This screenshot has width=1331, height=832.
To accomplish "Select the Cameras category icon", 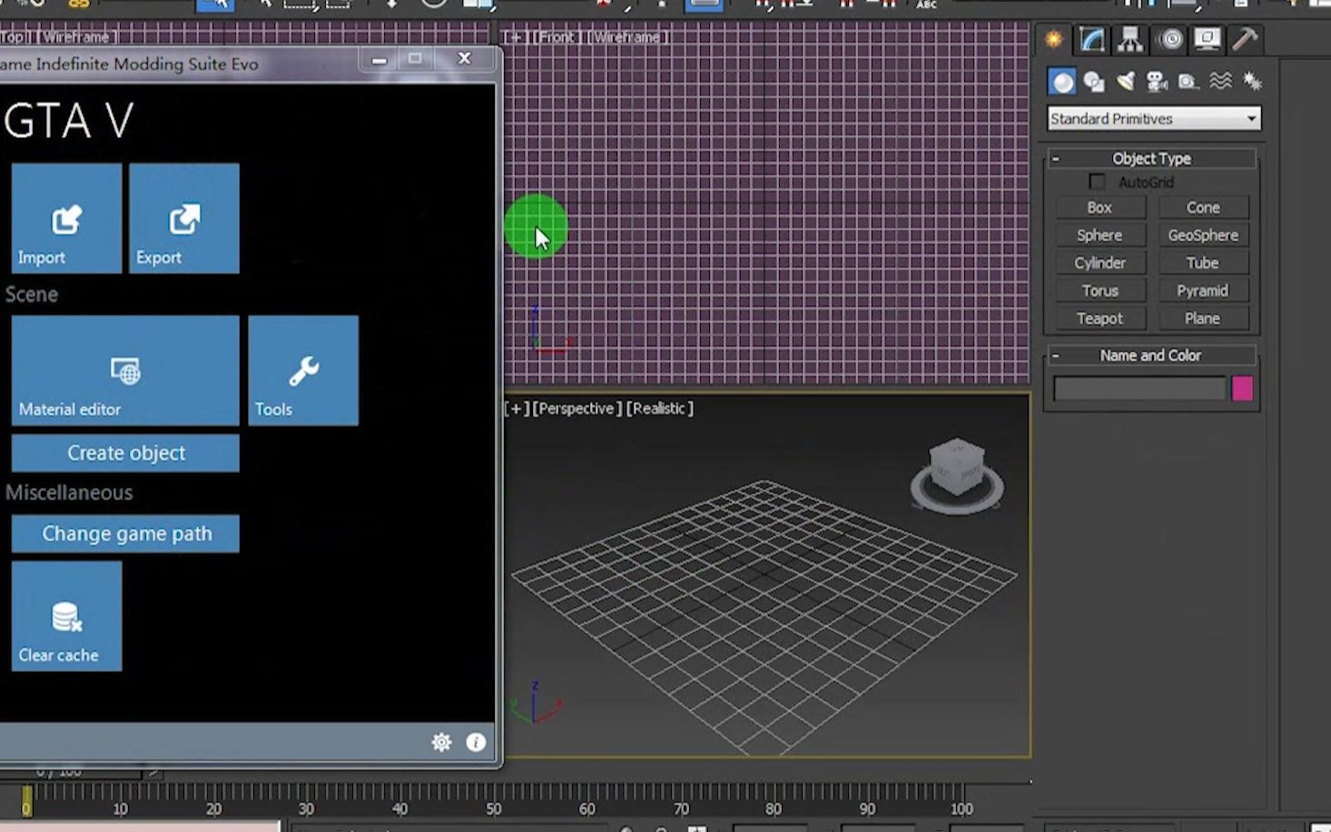I will pyautogui.click(x=1157, y=82).
